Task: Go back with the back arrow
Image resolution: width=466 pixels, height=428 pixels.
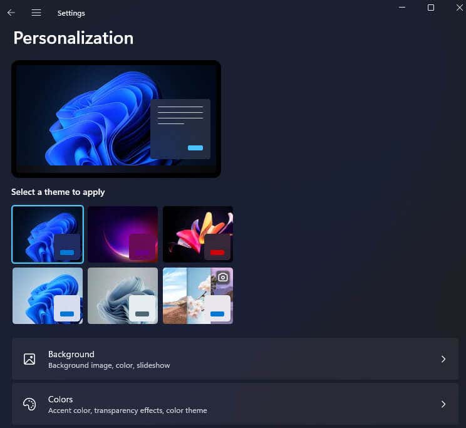Action: coord(11,13)
